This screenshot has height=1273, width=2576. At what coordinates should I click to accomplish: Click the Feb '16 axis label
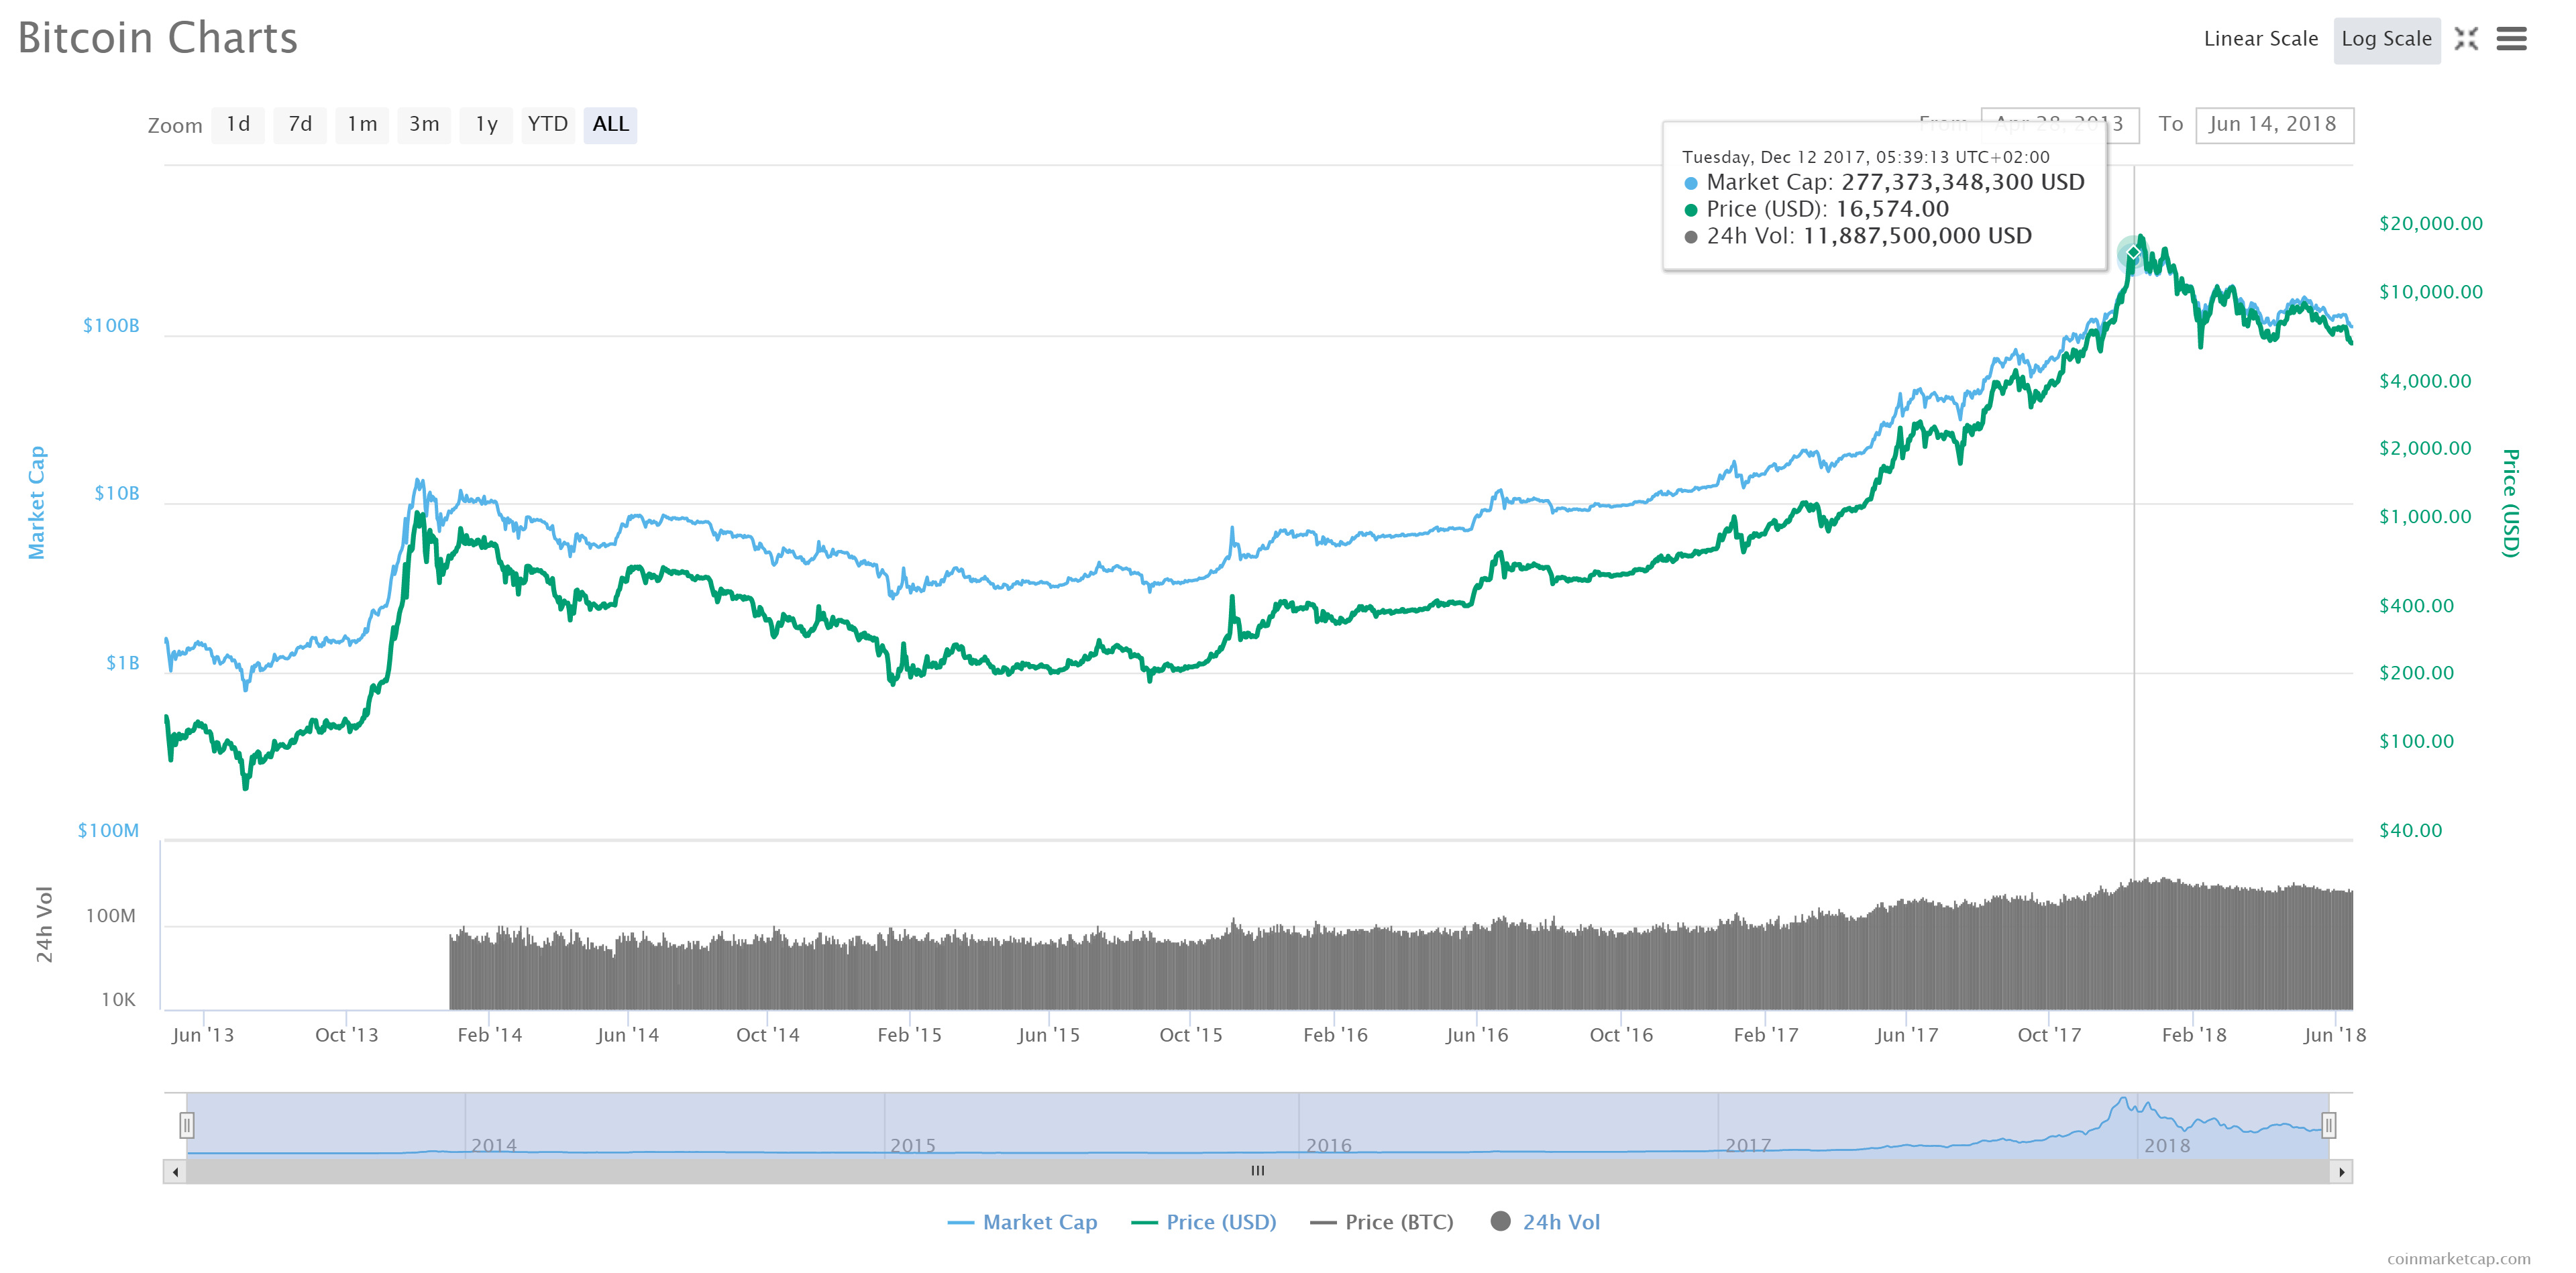click(1335, 1035)
